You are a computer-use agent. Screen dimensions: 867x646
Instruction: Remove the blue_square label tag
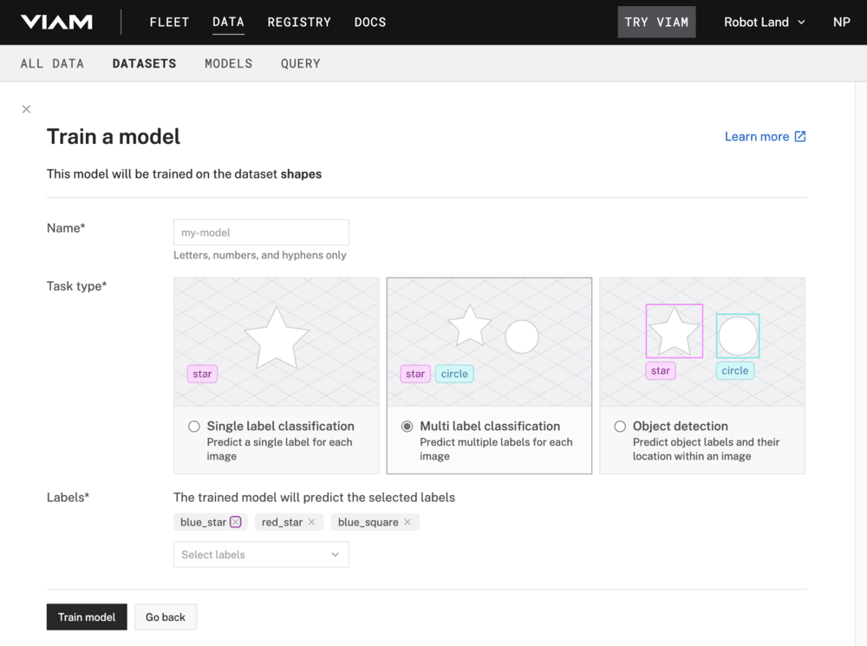[407, 522]
